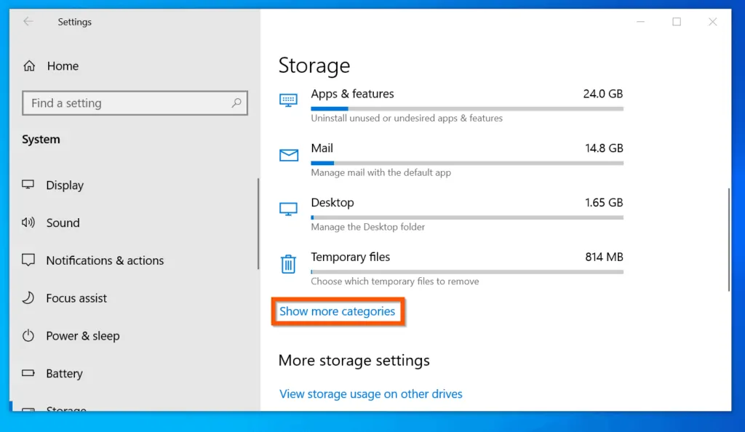Image resolution: width=745 pixels, height=432 pixels.
Task: Select the Focus assist moon icon
Action: point(28,298)
